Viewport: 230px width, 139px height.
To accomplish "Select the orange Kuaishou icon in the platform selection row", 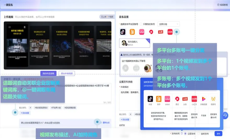I will [132, 32].
